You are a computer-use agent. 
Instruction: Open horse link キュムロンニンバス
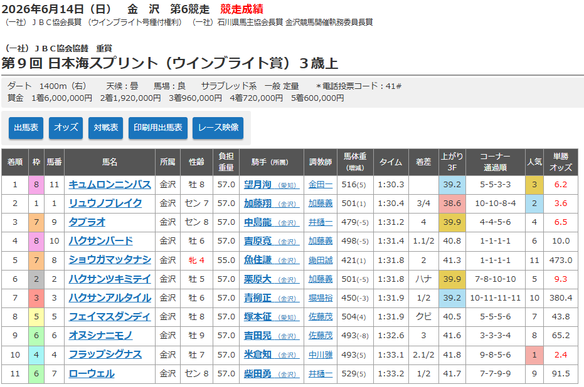click(x=110, y=185)
